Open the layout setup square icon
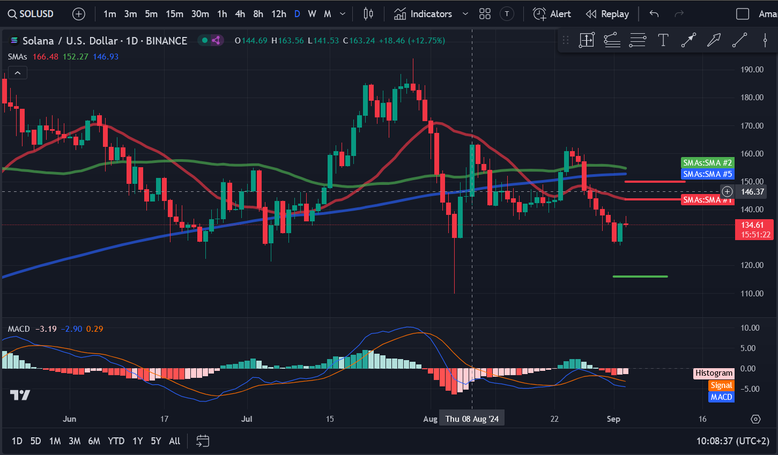 (743, 14)
